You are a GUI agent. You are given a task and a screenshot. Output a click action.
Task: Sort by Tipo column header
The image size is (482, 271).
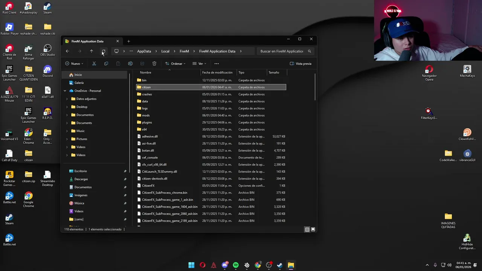point(252,72)
